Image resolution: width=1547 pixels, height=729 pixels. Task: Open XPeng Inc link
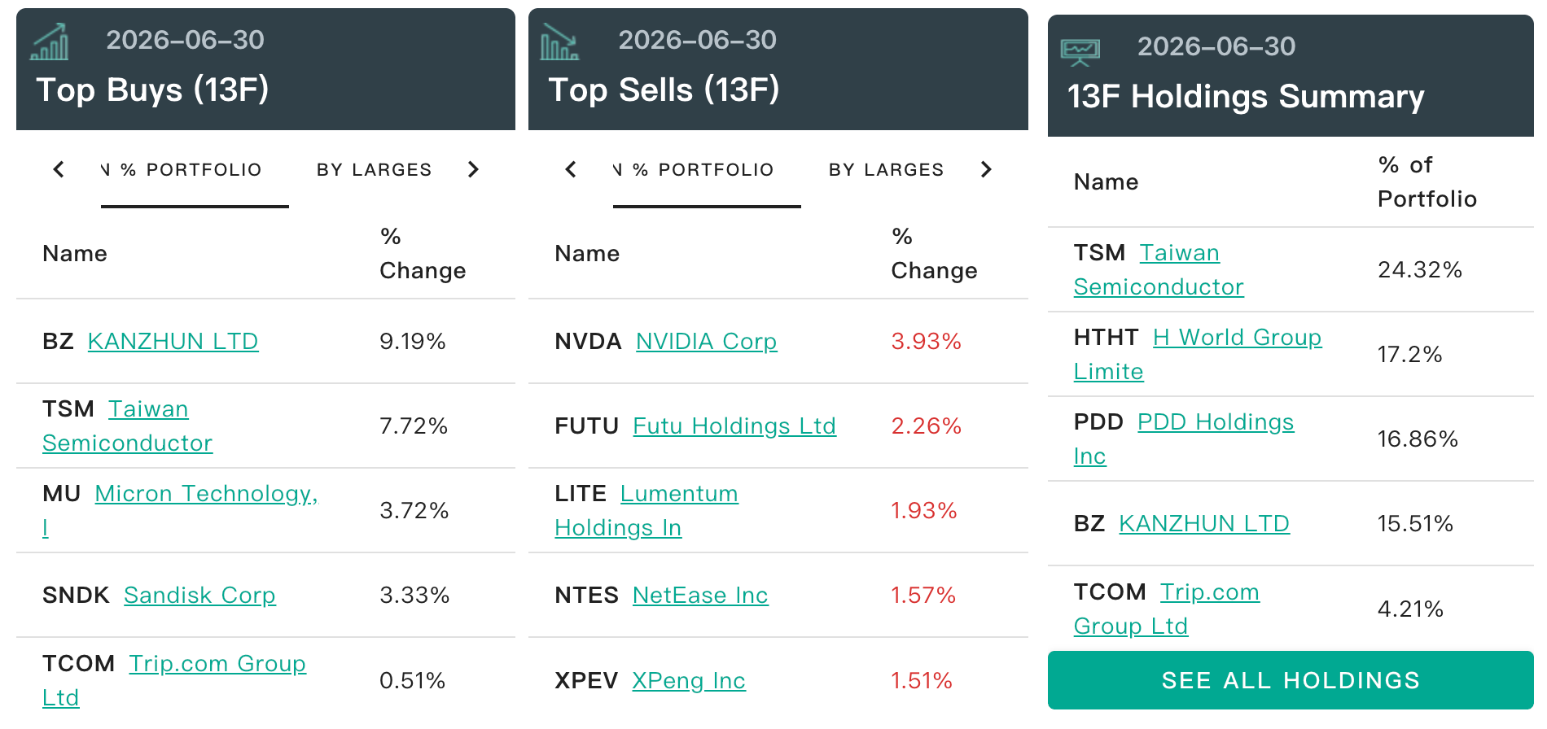pos(689,679)
